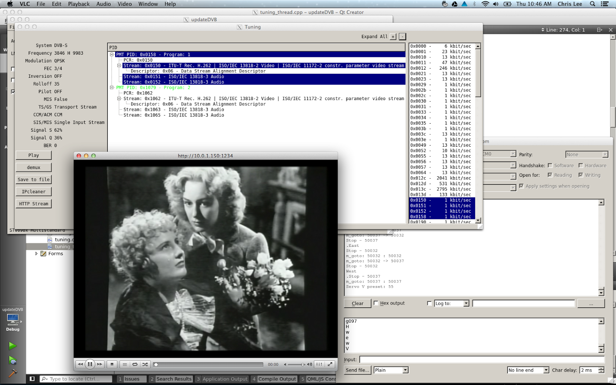
Task: Open the macOS Notification Center list icon
Action: (x=605, y=4)
